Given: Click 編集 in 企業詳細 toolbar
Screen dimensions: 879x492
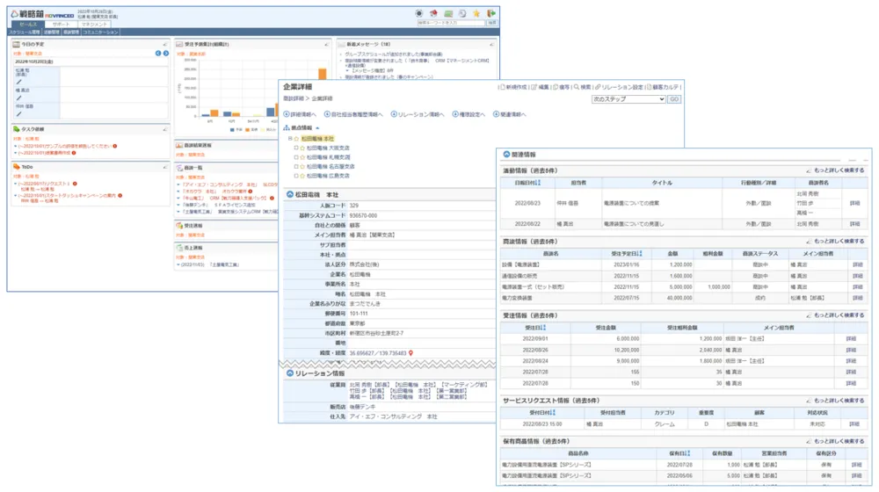Looking at the screenshot, I should pyautogui.click(x=541, y=87).
